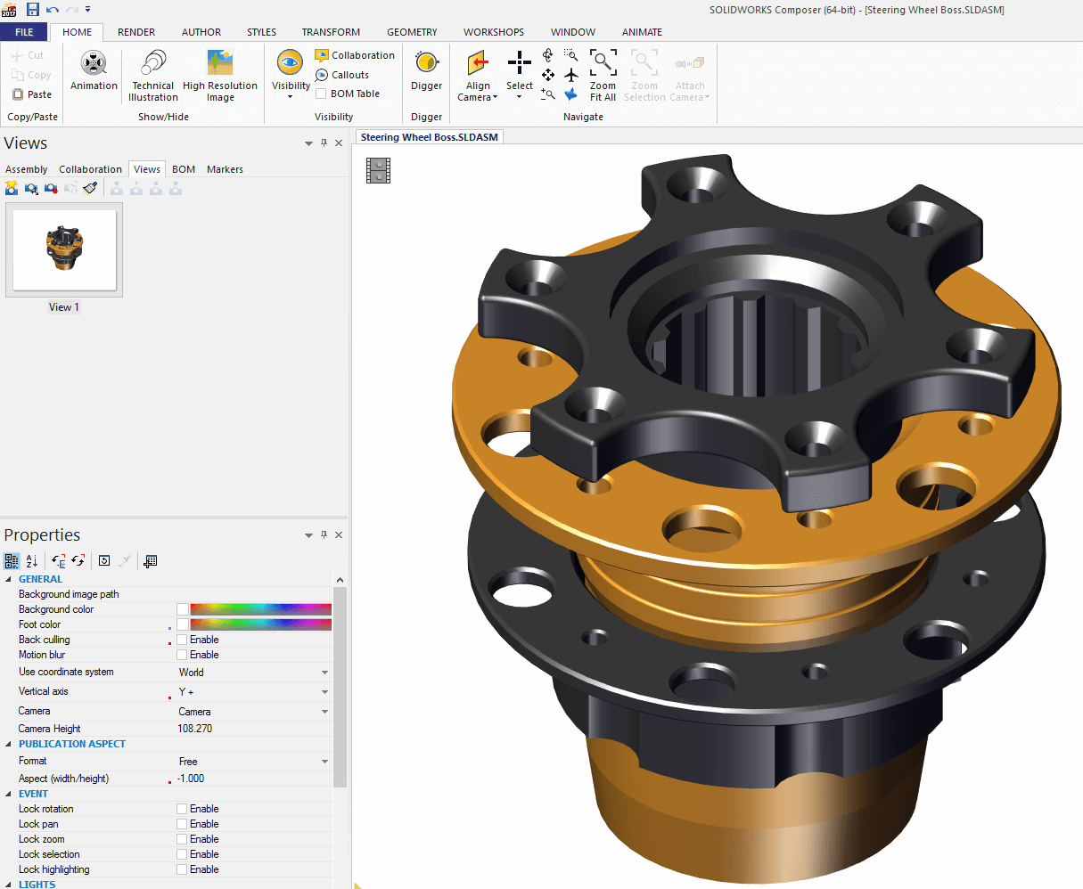1083x889 pixels.
Task: Select the Zoom plus-minus magnifier icon
Action: [548, 94]
